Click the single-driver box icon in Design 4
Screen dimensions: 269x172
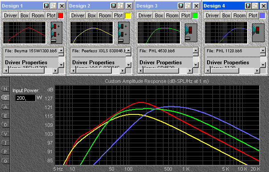[x=258, y=33]
